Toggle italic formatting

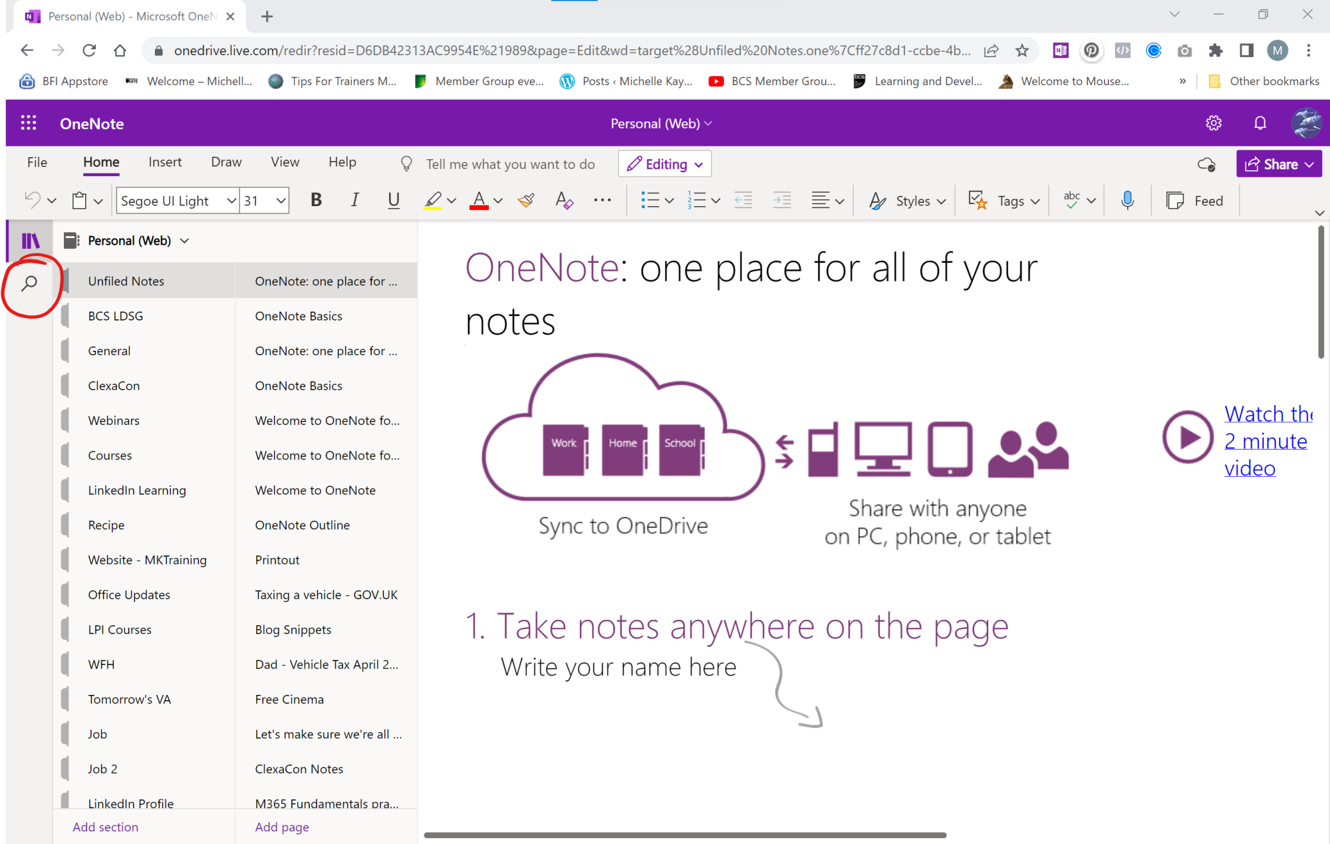(x=355, y=200)
